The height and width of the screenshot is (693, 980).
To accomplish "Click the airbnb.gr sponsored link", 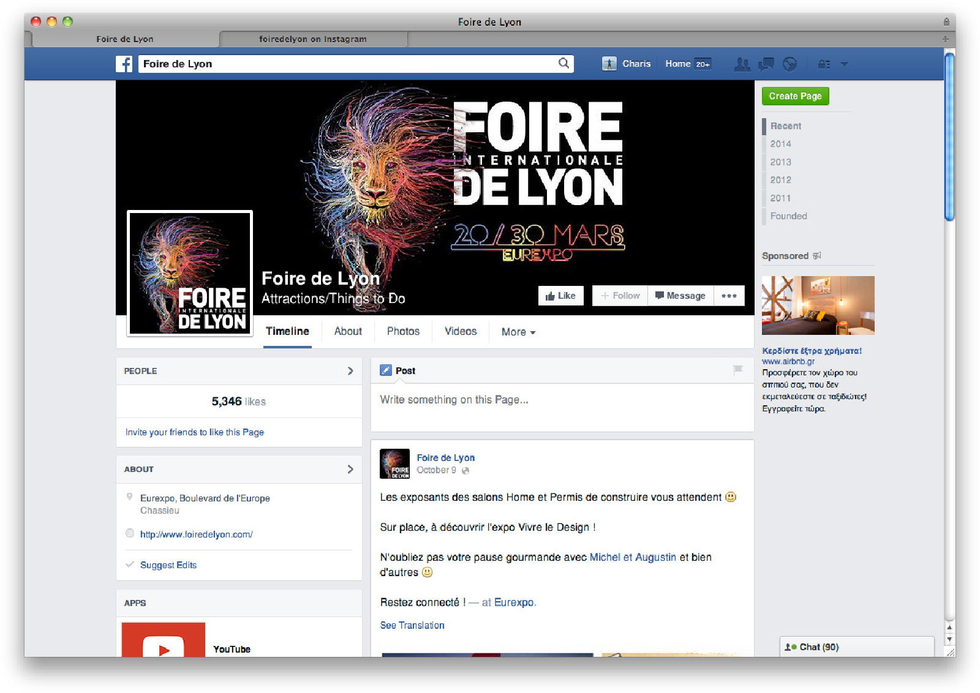I will 788,361.
